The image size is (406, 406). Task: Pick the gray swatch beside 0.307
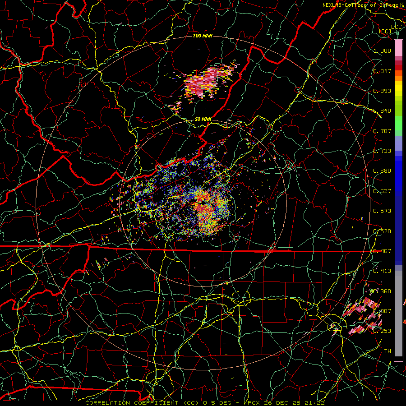(398, 314)
